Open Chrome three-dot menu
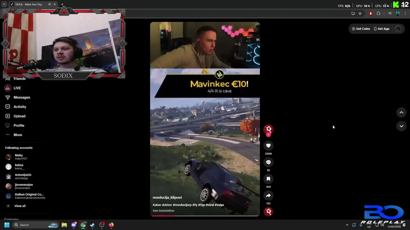The image size is (410, 230). tap(406, 13)
